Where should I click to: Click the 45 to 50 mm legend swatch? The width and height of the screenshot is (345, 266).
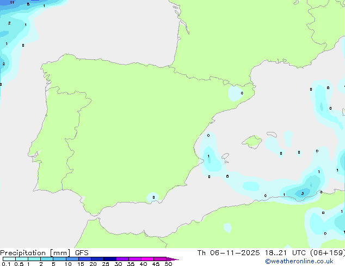pyautogui.click(x=160, y=259)
